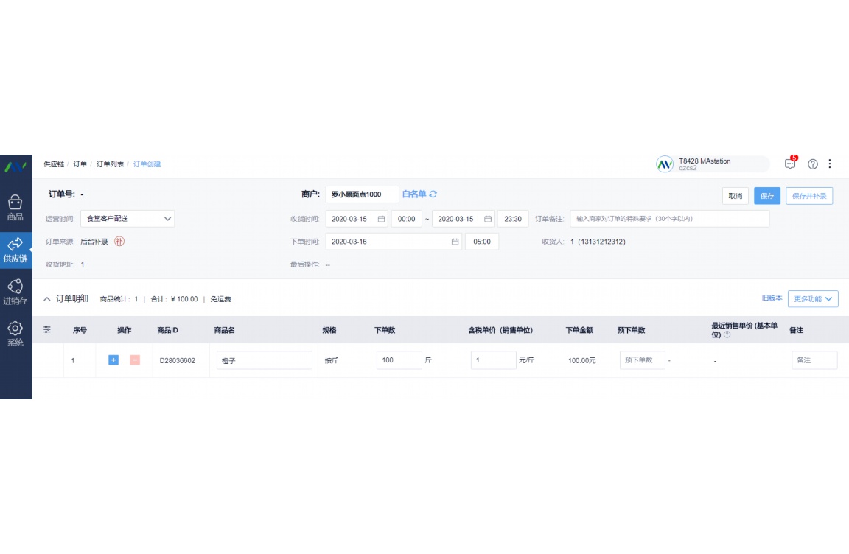This screenshot has height=554, width=849.
Task: Collapse the 订单明细 section
Action: [47, 299]
